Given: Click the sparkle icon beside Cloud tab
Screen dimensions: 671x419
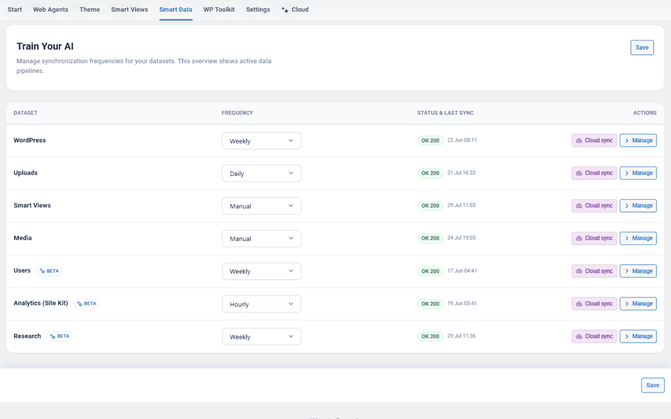Looking at the screenshot, I should [x=285, y=10].
